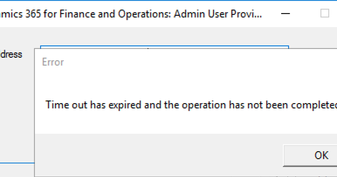Click the grey footer strip beside OK
The image size is (337, 177).
pos(159,155)
